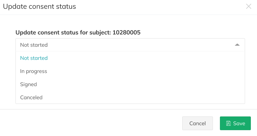The image size is (257, 136).
Task: Click the consent status combo box field
Action: click(130, 45)
